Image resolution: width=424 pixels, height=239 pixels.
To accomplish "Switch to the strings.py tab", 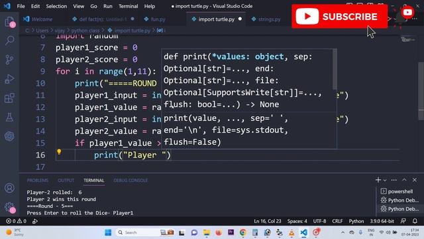I will [266, 19].
